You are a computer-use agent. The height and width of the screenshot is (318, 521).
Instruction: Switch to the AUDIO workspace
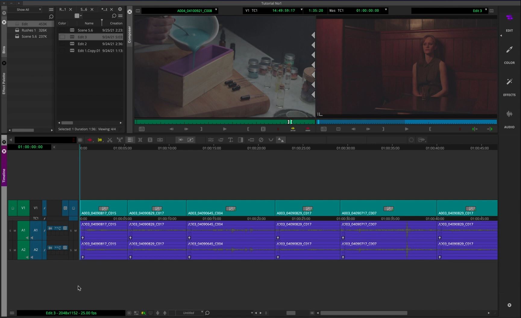pyautogui.click(x=509, y=119)
